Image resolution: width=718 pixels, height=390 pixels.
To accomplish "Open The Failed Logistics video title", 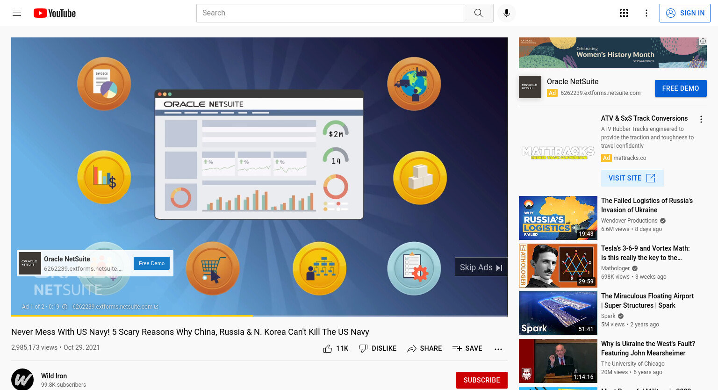I will pos(647,205).
